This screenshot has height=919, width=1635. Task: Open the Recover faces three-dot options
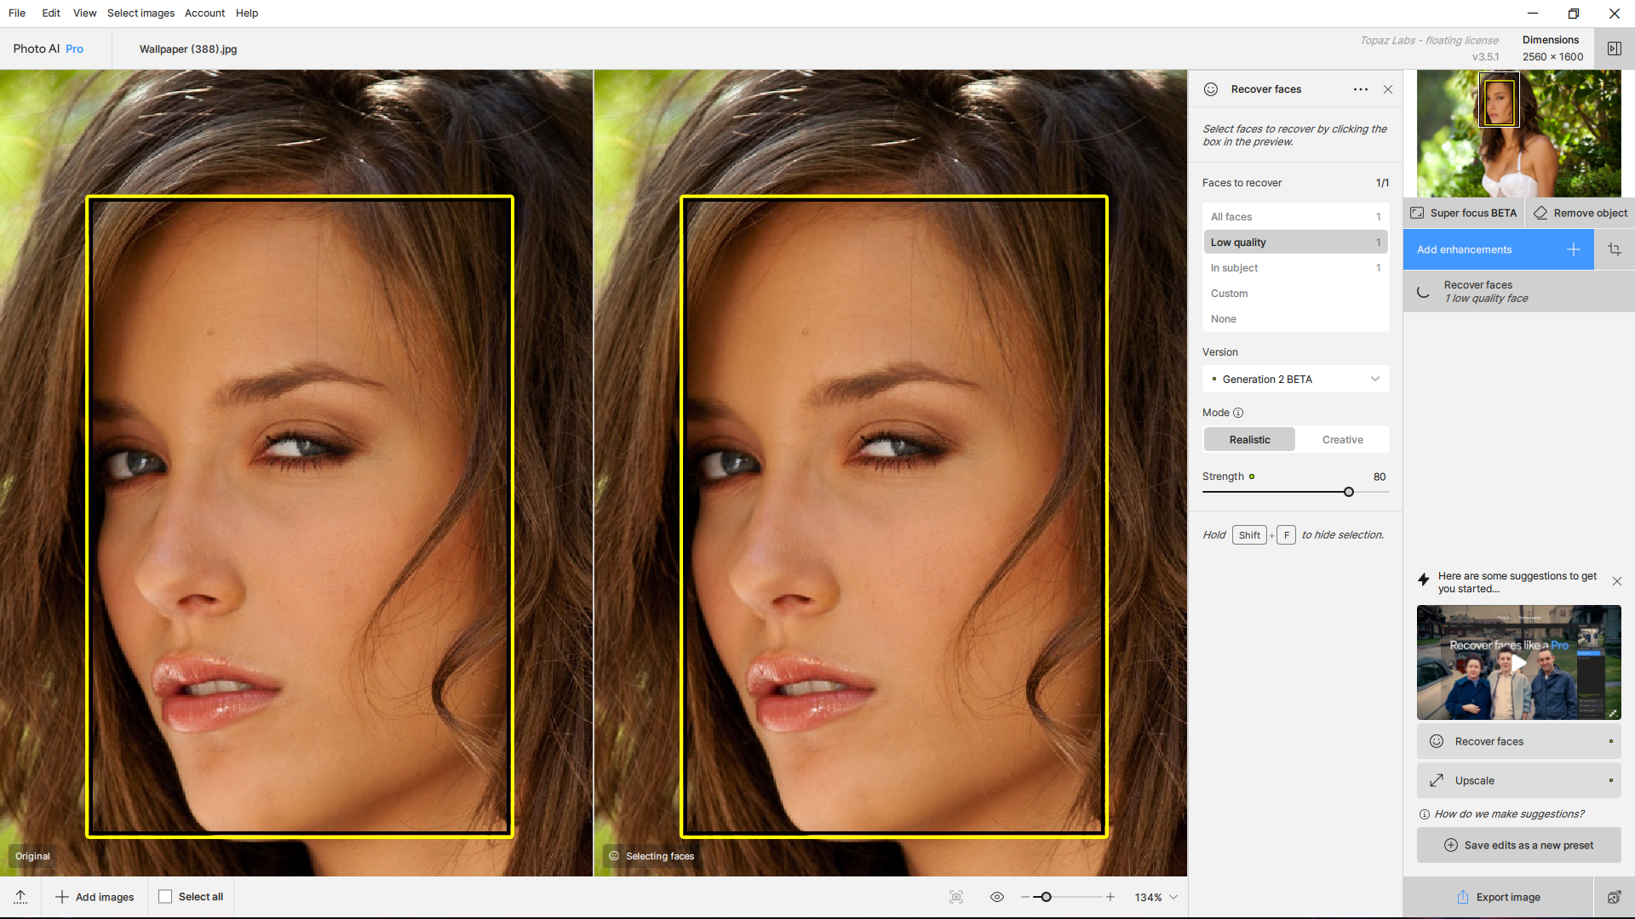point(1360,89)
